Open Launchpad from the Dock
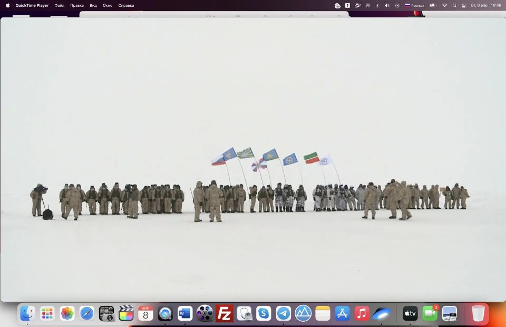 47,313
